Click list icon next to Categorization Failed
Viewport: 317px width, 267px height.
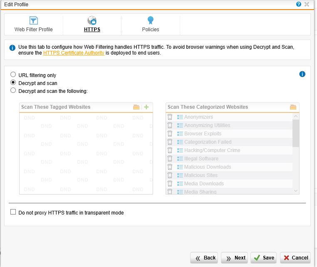click(x=180, y=142)
